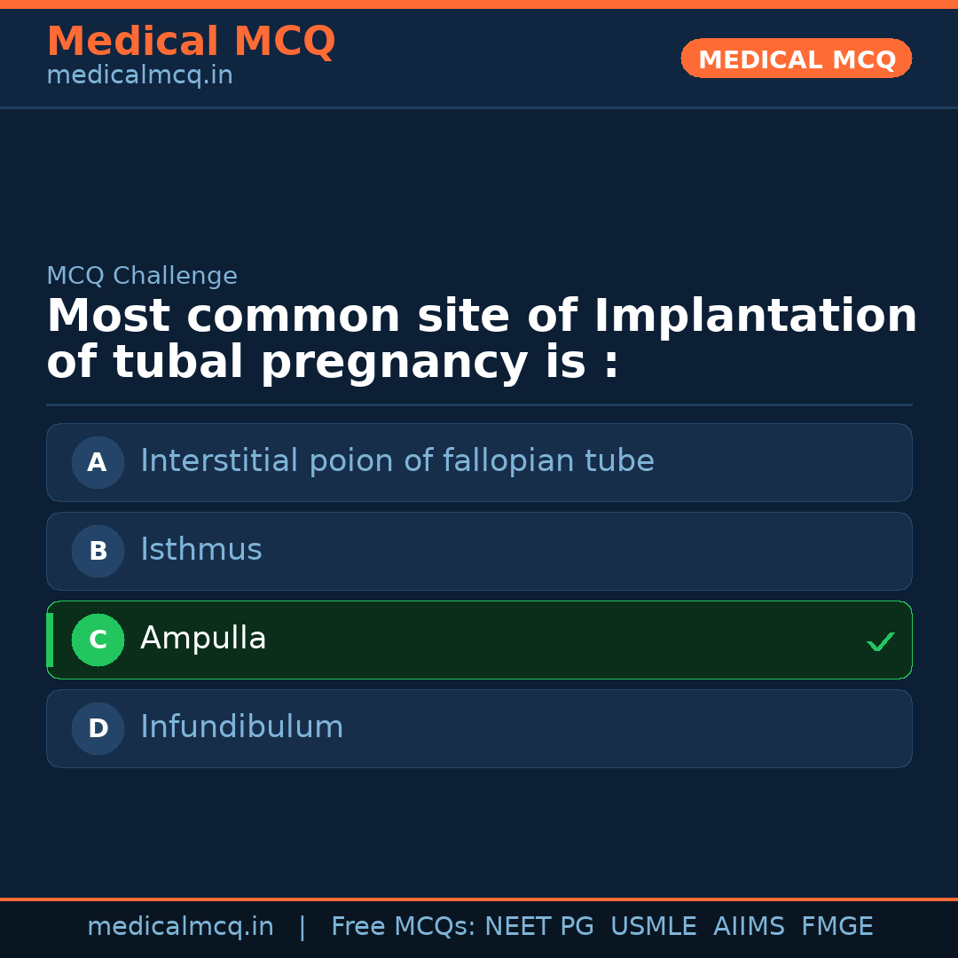The height and width of the screenshot is (958, 958).
Task: Click the letter A circle badge
Action: click(x=98, y=462)
